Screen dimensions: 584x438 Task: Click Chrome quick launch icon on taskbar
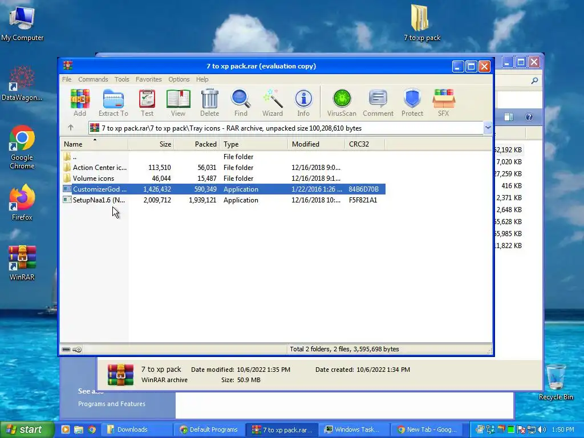[x=92, y=429]
